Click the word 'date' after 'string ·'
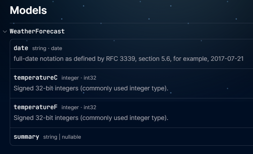The width and height of the screenshot is (253, 154). click(57, 48)
